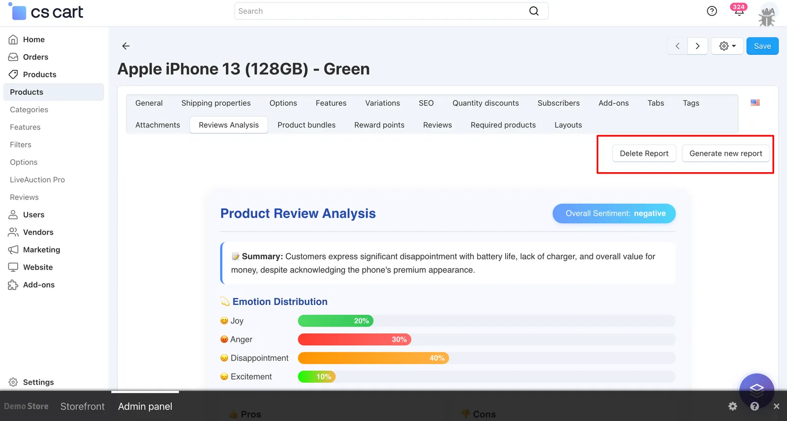Switch to the SEO tab
The width and height of the screenshot is (787, 421).
pyautogui.click(x=426, y=103)
